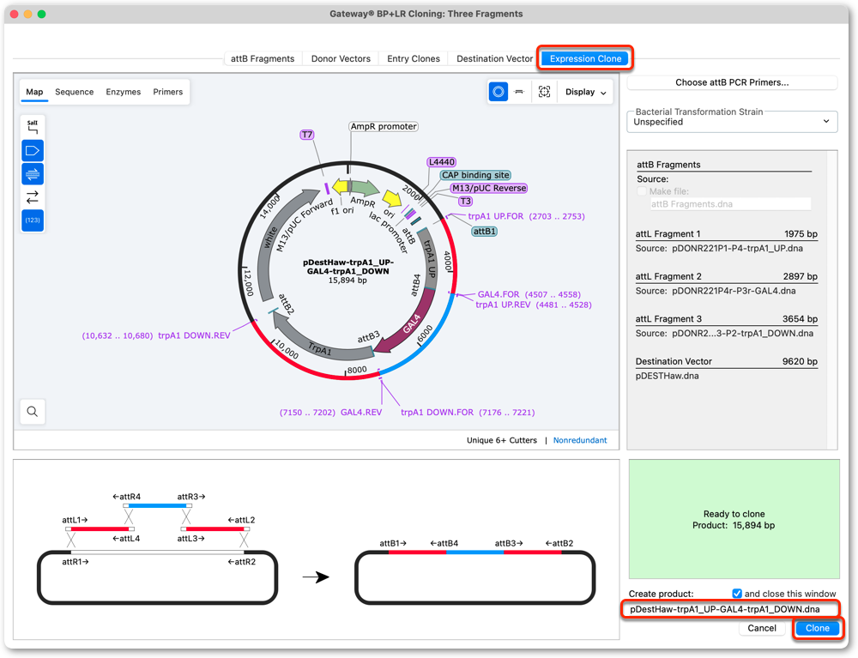Toggle show features arrow icon
858x658 pixels.
[x=33, y=150]
